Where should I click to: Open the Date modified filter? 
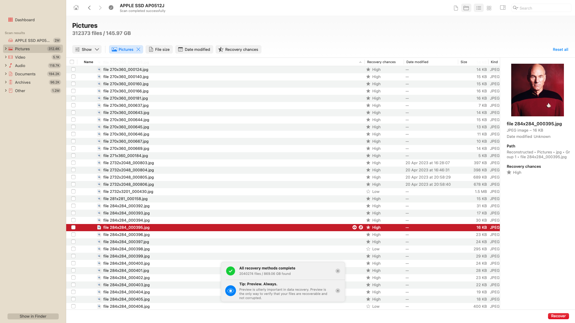[x=194, y=50]
